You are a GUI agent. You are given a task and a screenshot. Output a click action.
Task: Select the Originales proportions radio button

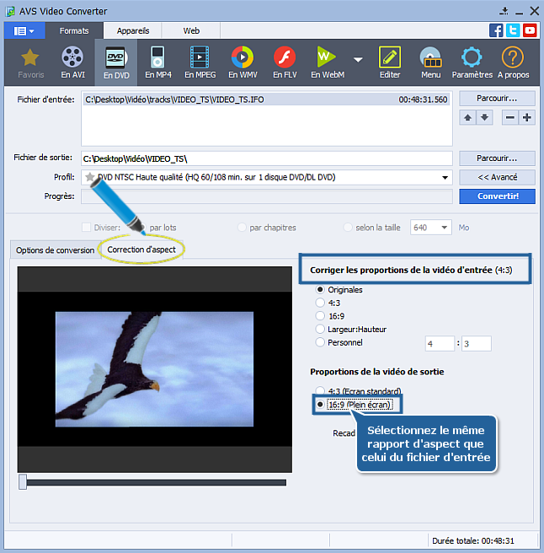click(x=320, y=289)
